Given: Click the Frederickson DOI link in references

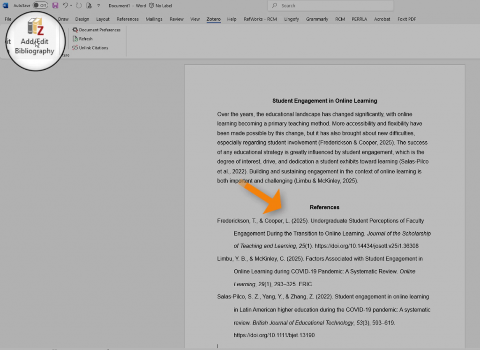Looking at the screenshot, I should (366, 246).
